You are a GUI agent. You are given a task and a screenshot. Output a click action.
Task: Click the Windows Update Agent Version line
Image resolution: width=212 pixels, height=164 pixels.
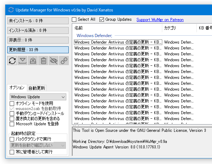[x=116, y=147]
